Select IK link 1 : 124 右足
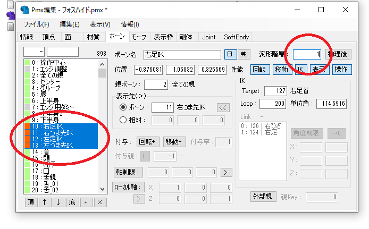Screen dimensions: 369x229 tap(263, 132)
